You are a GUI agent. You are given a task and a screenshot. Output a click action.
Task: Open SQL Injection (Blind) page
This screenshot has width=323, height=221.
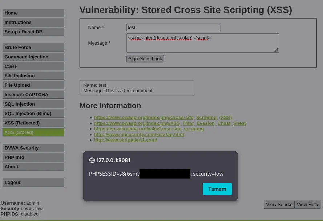pos(33,113)
